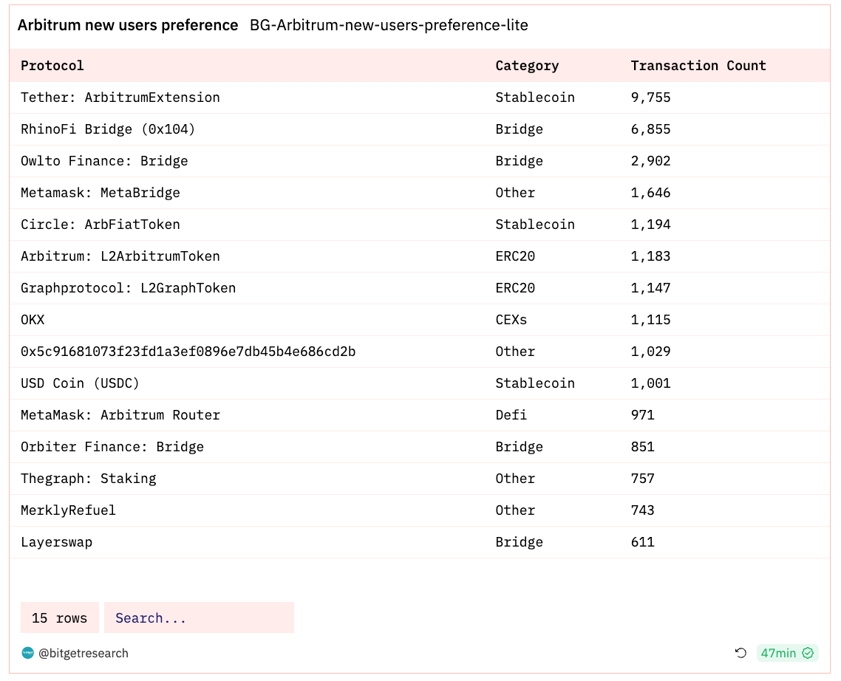This screenshot has height=681, width=841.
Task: Click the bitgetresearch avatar icon
Action: [x=27, y=653]
